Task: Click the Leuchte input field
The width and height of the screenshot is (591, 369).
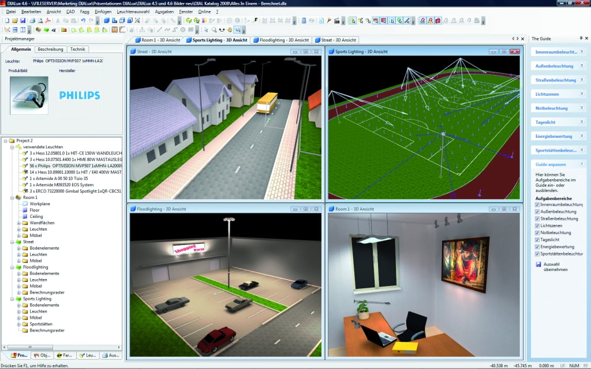Action: coord(67,61)
